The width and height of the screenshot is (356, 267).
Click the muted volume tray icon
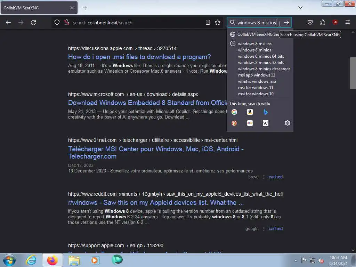pos(321,261)
